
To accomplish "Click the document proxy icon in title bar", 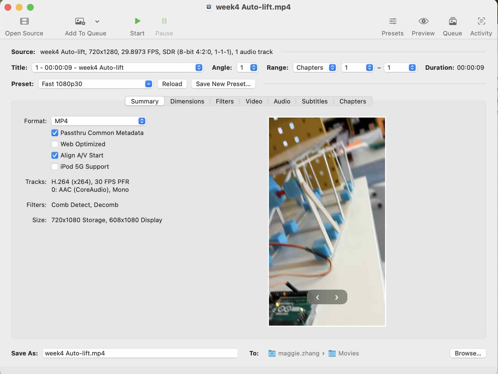I will [x=209, y=7].
